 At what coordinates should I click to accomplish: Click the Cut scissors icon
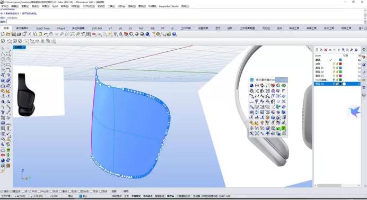[x=30, y=34]
